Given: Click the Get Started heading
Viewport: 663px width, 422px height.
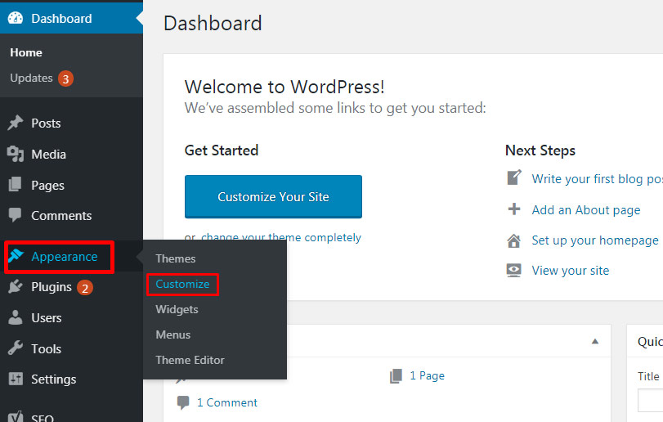Looking at the screenshot, I should click(x=222, y=150).
